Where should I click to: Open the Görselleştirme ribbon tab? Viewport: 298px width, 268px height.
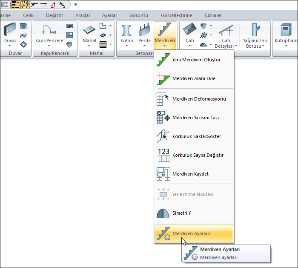177,15
